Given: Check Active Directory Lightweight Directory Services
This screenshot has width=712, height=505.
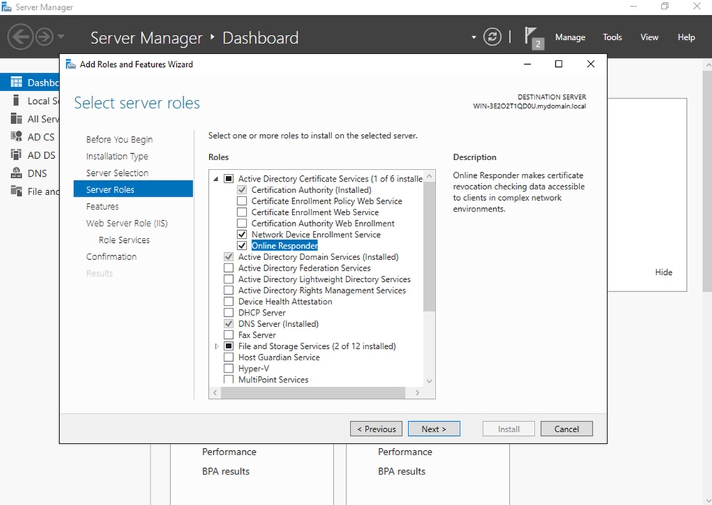Looking at the screenshot, I should pos(229,279).
